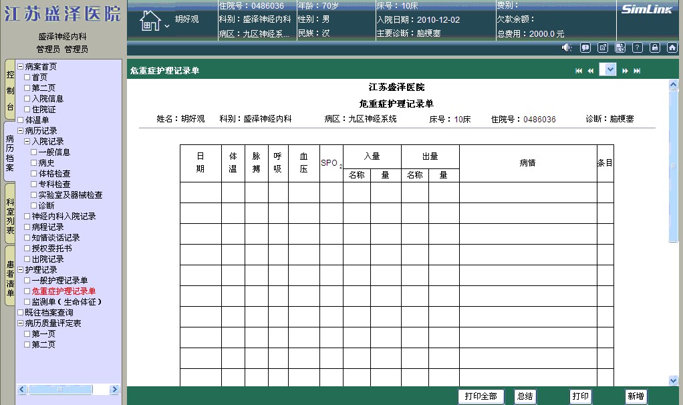This screenshot has height=405, width=683.
Task: Go to home via top-right house icon
Action: point(672,47)
